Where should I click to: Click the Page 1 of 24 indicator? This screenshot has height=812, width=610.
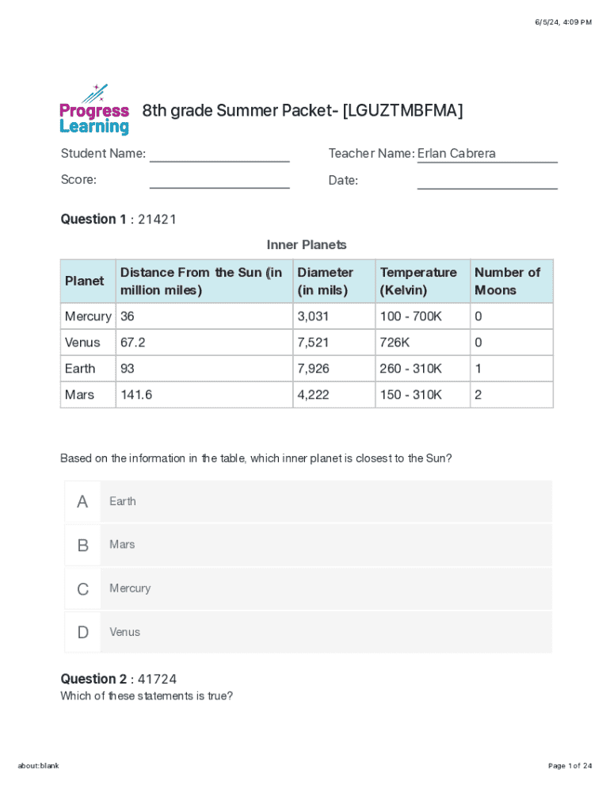click(x=570, y=765)
